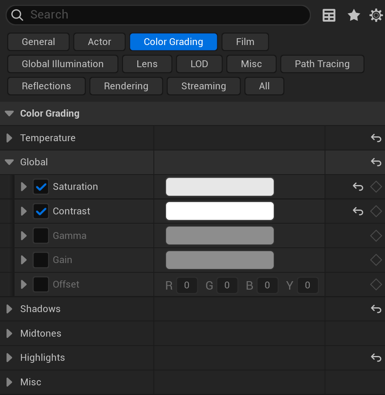
Task: Open the Path Tracing filter tab
Action: 322,64
